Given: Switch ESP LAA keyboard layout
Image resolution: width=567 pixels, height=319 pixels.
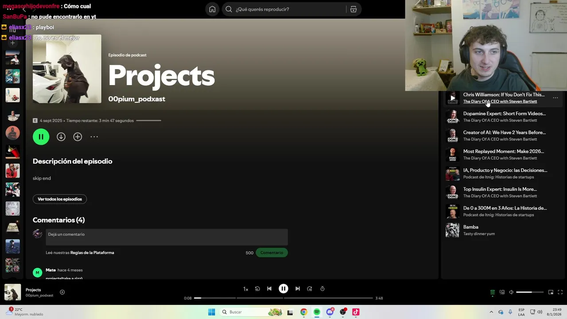Looking at the screenshot, I should pyautogui.click(x=521, y=312).
